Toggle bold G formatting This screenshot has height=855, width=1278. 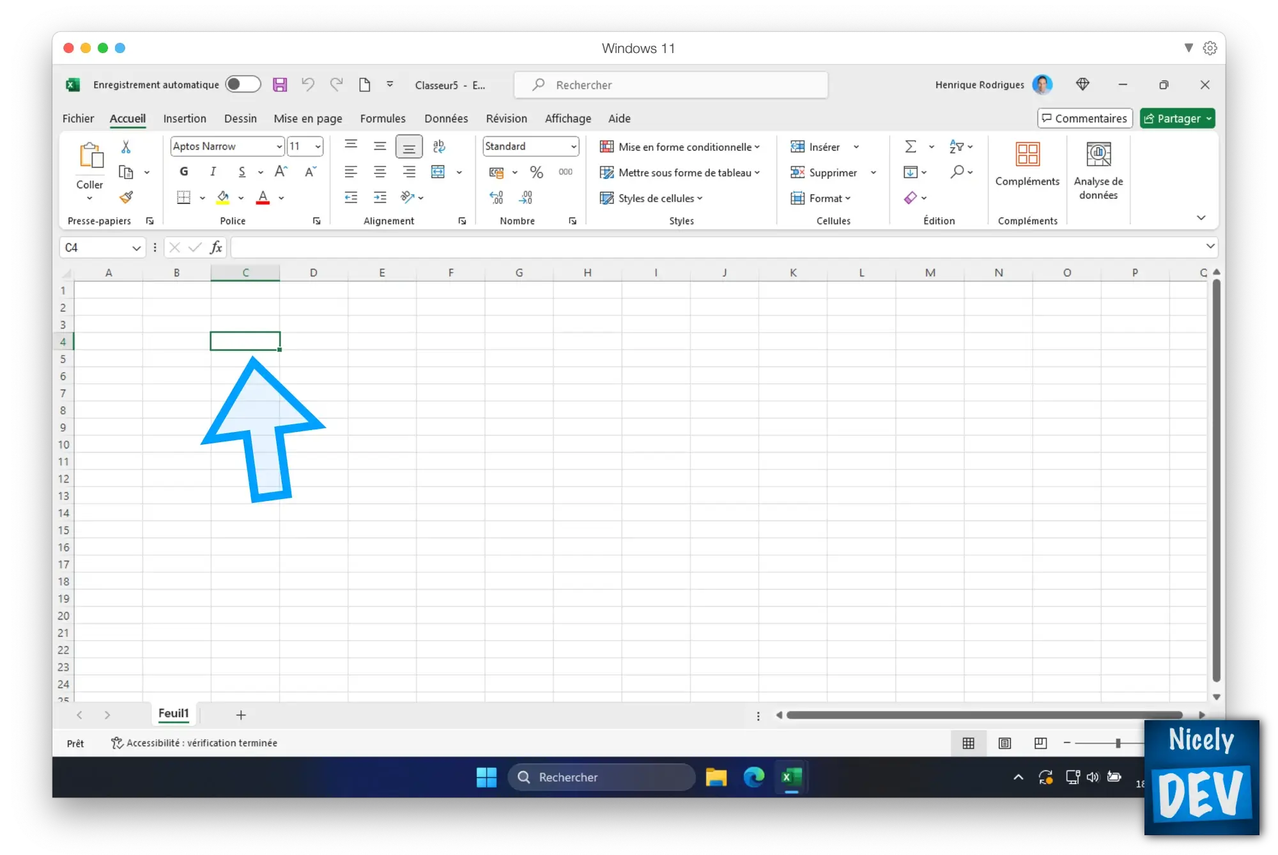[184, 171]
